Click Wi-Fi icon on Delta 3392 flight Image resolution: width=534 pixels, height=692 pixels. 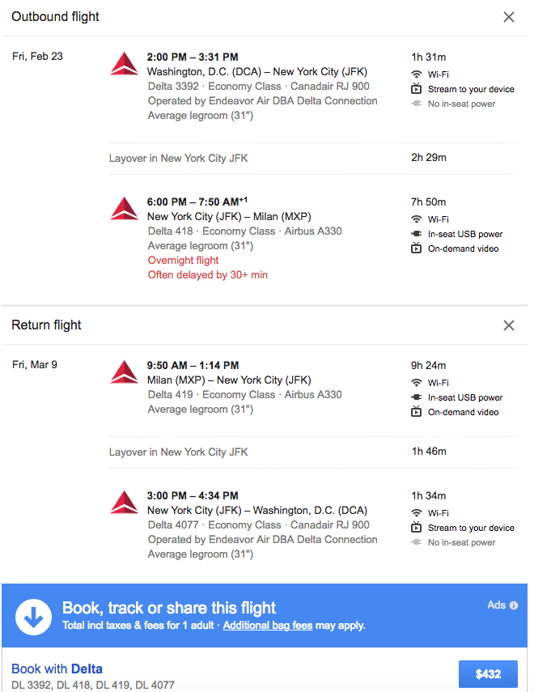coord(417,74)
